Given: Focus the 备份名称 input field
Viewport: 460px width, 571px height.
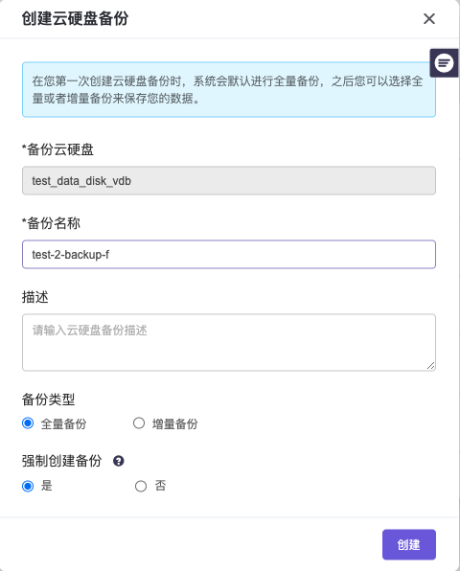Looking at the screenshot, I should [229, 254].
